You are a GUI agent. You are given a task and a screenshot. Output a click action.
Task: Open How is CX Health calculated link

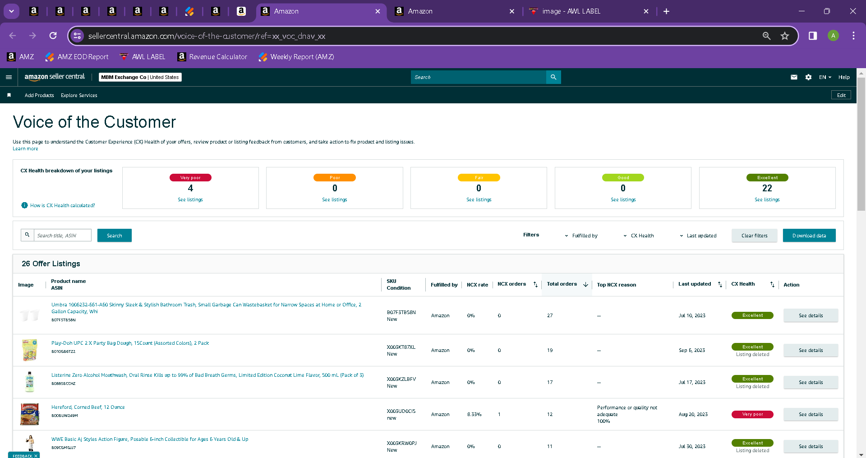point(62,205)
